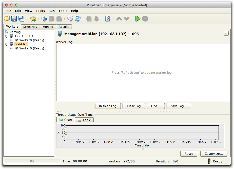Screen dimensions: 234x169
Task: Click inside the Worker Log text area
Action: (143, 73)
